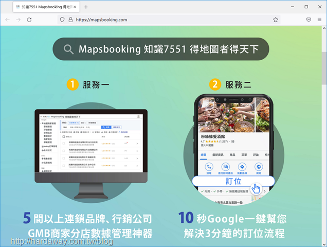Click the address bar URL field
The image size is (327, 247).
click(169, 20)
